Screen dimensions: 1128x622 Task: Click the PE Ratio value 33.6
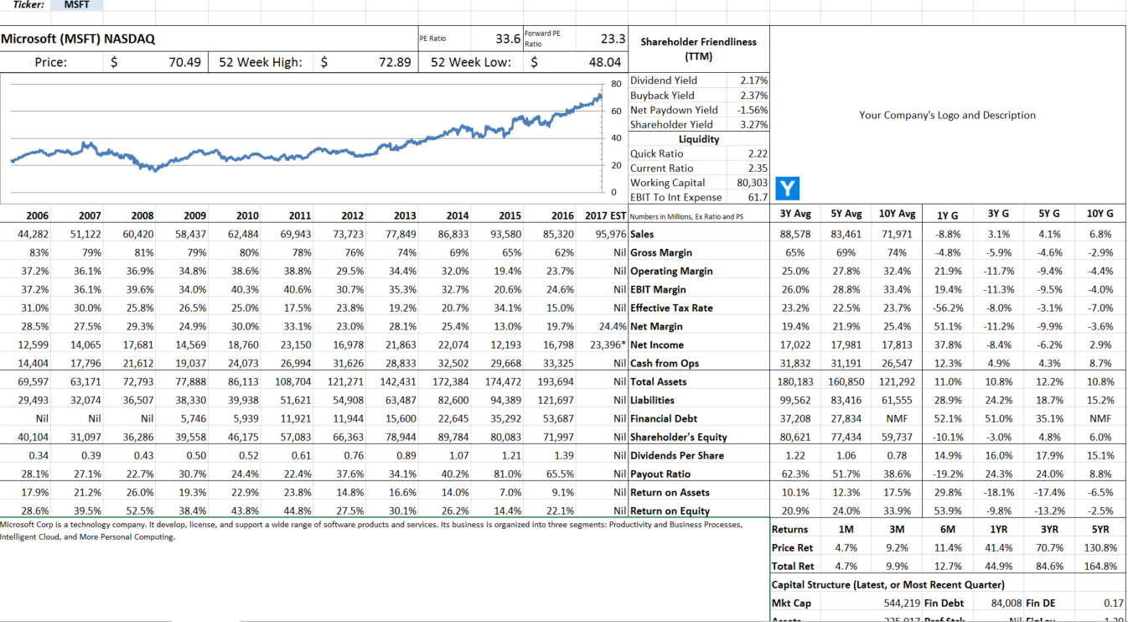[x=508, y=39]
